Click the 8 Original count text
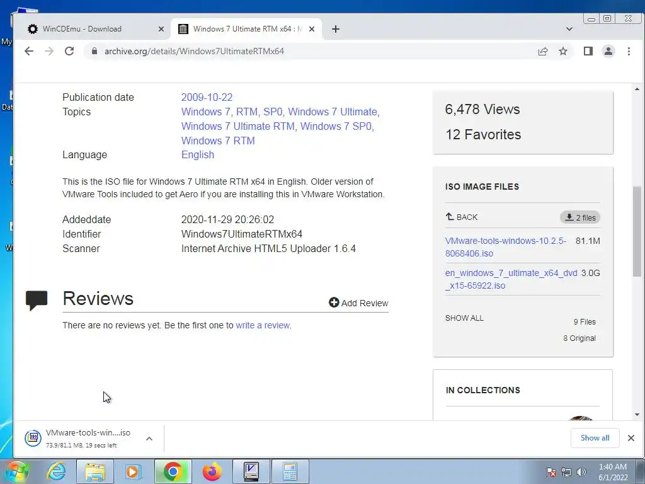The image size is (645, 484). click(x=579, y=338)
